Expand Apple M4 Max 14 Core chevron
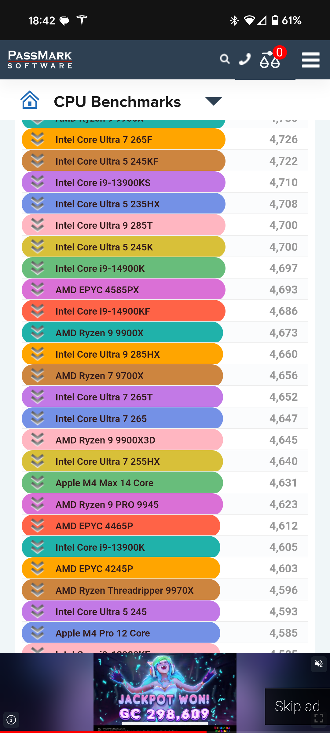 (x=38, y=483)
